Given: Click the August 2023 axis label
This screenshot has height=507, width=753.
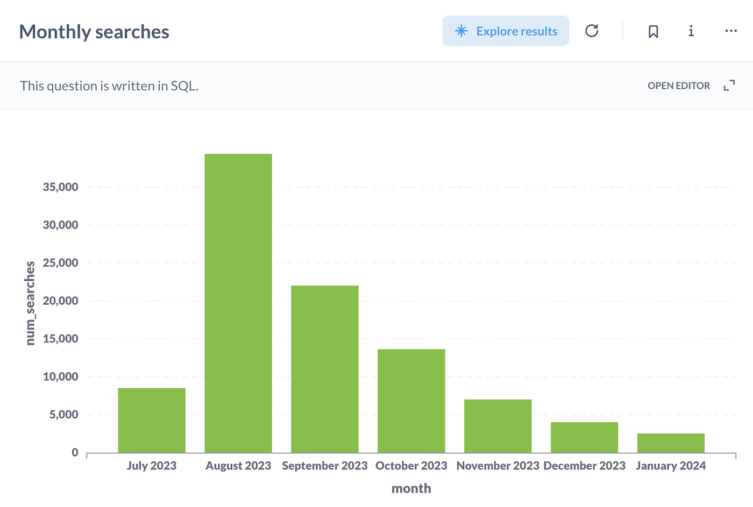Looking at the screenshot, I should (238, 466).
